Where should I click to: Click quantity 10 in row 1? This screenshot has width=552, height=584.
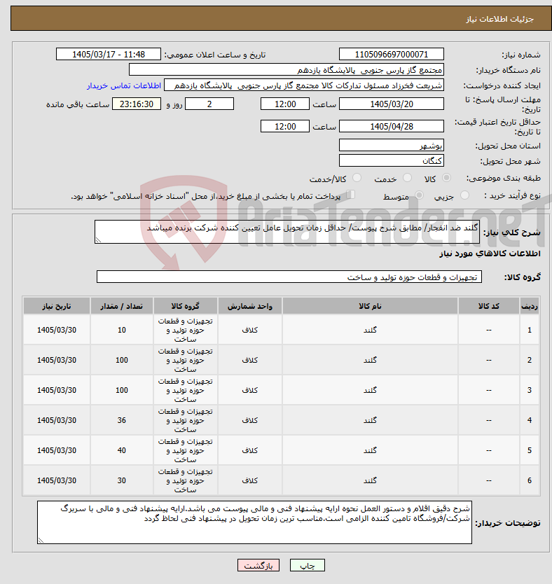122,330
